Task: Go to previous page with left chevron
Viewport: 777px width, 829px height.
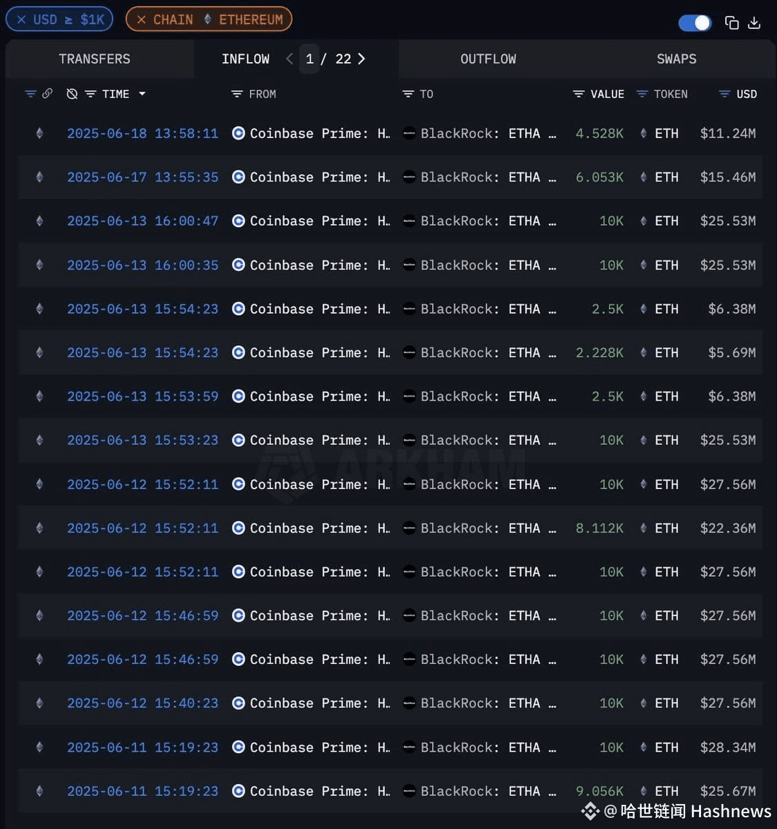Action: coord(289,59)
